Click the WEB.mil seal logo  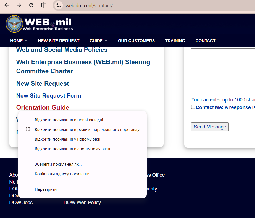14,24
